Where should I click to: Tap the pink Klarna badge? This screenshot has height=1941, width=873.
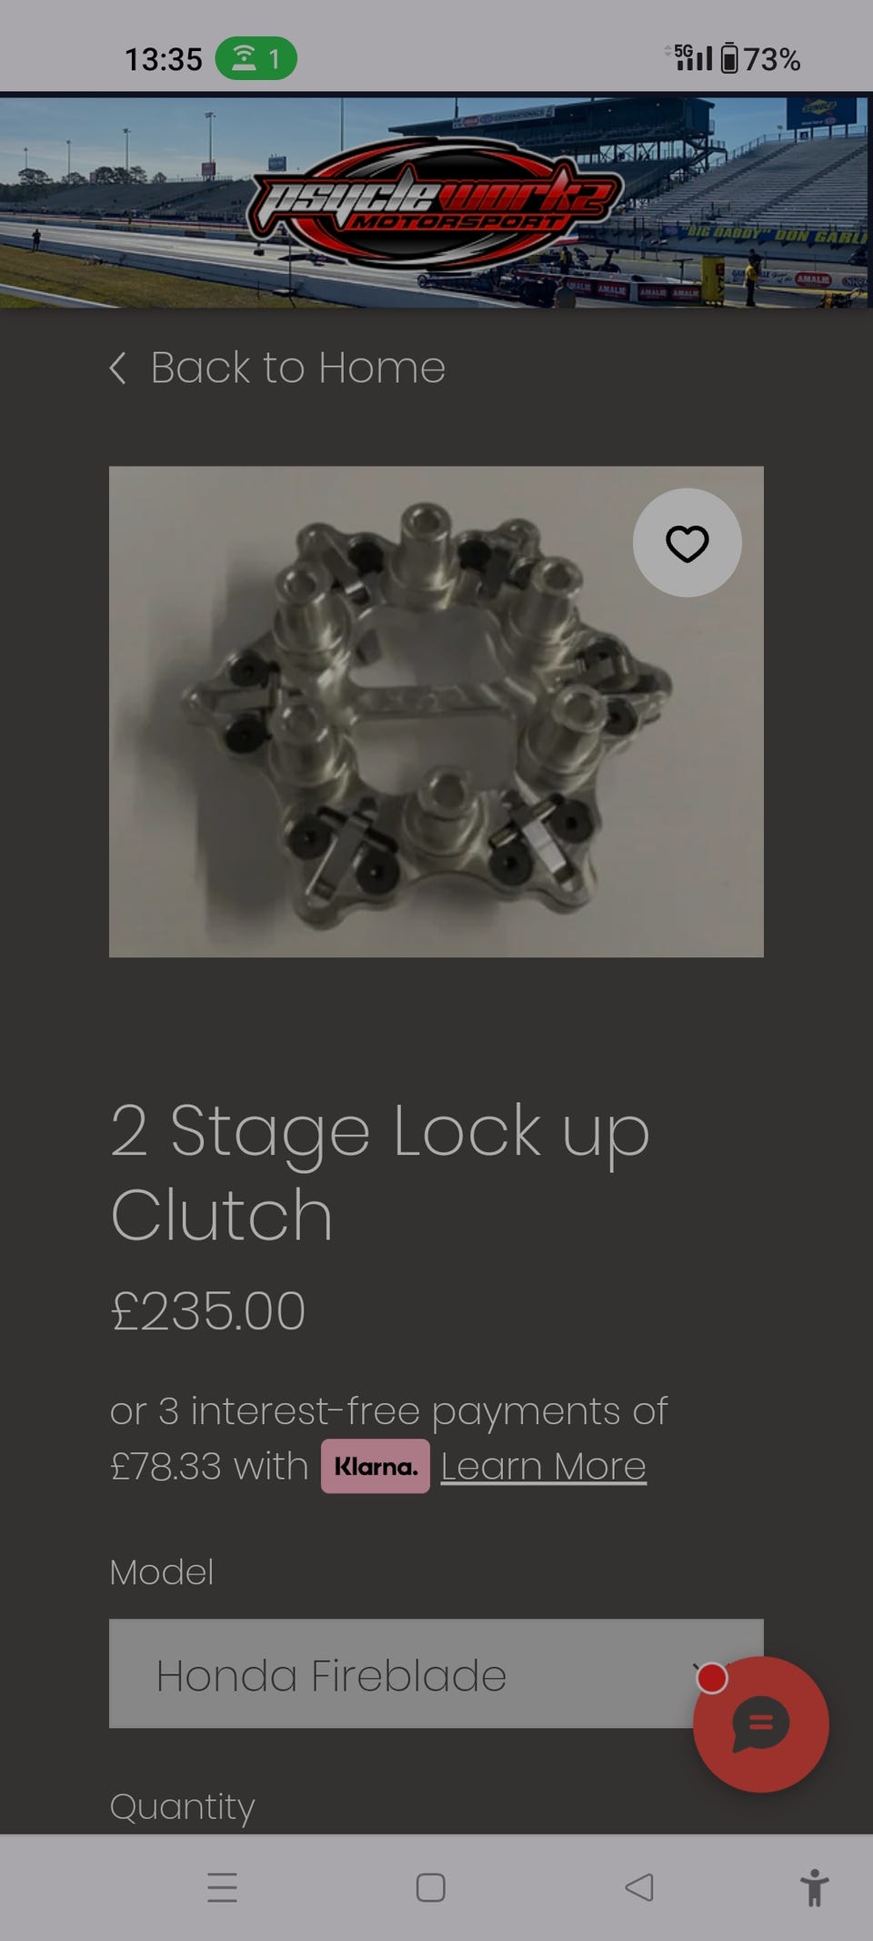click(376, 1466)
